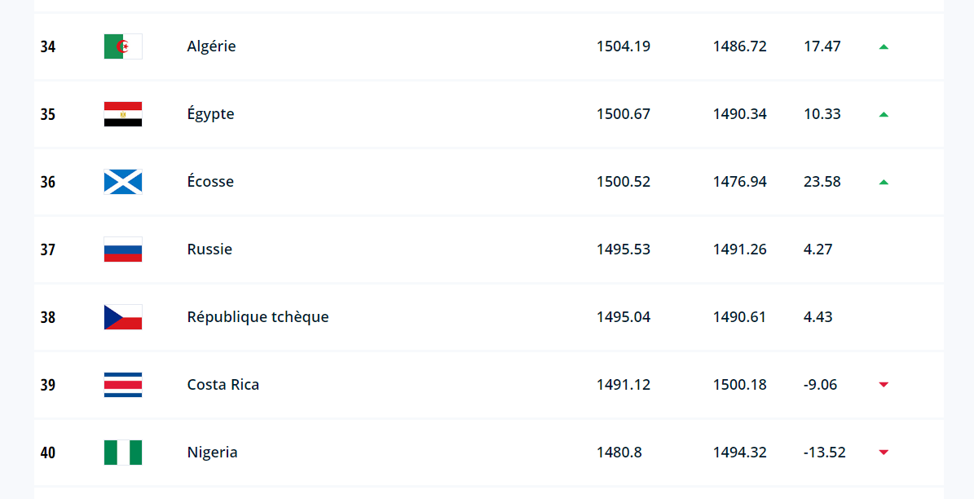This screenshot has height=499, width=974.
Task: Click the red down arrow for Costa Rica
Action: pyautogui.click(x=884, y=385)
